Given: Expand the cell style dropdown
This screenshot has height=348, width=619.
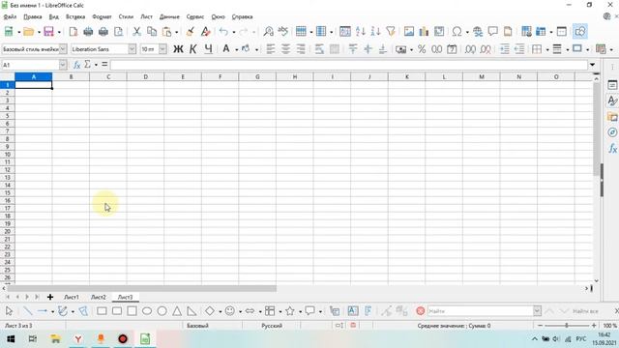Looking at the screenshot, I should coord(63,49).
